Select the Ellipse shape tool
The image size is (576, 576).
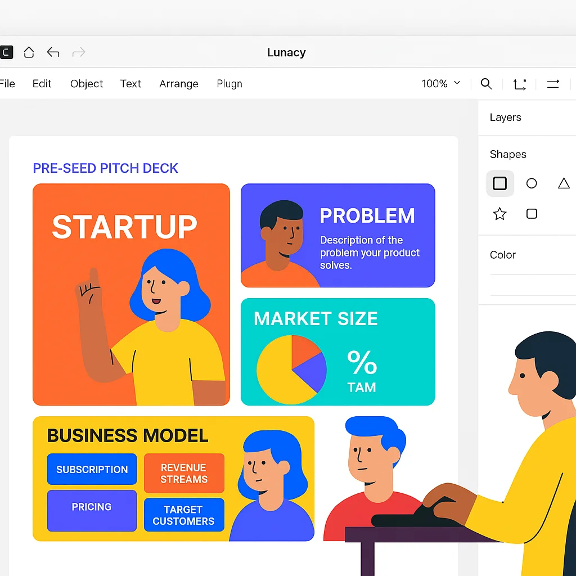(532, 183)
